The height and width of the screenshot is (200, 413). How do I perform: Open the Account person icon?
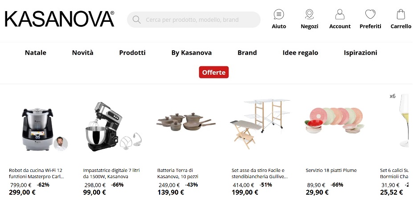(x=340, y=14)
